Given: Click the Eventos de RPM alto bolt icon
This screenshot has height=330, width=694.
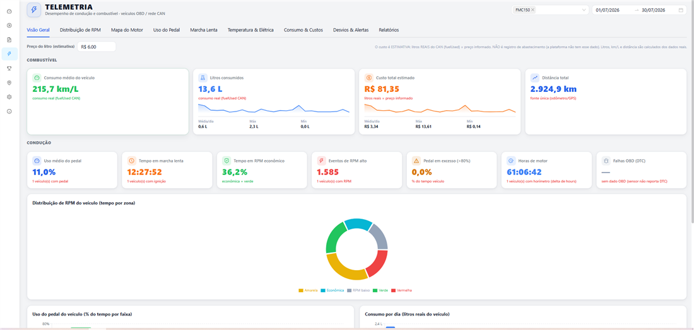Looking at the screenshot, I should [321, 161].
